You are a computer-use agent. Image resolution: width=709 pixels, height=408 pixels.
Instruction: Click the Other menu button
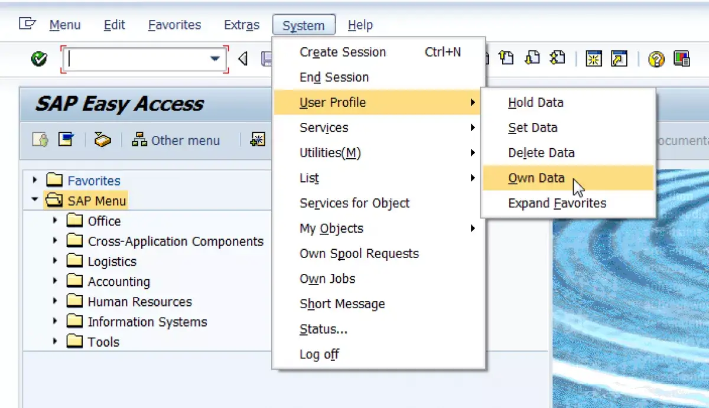[175, 141]
